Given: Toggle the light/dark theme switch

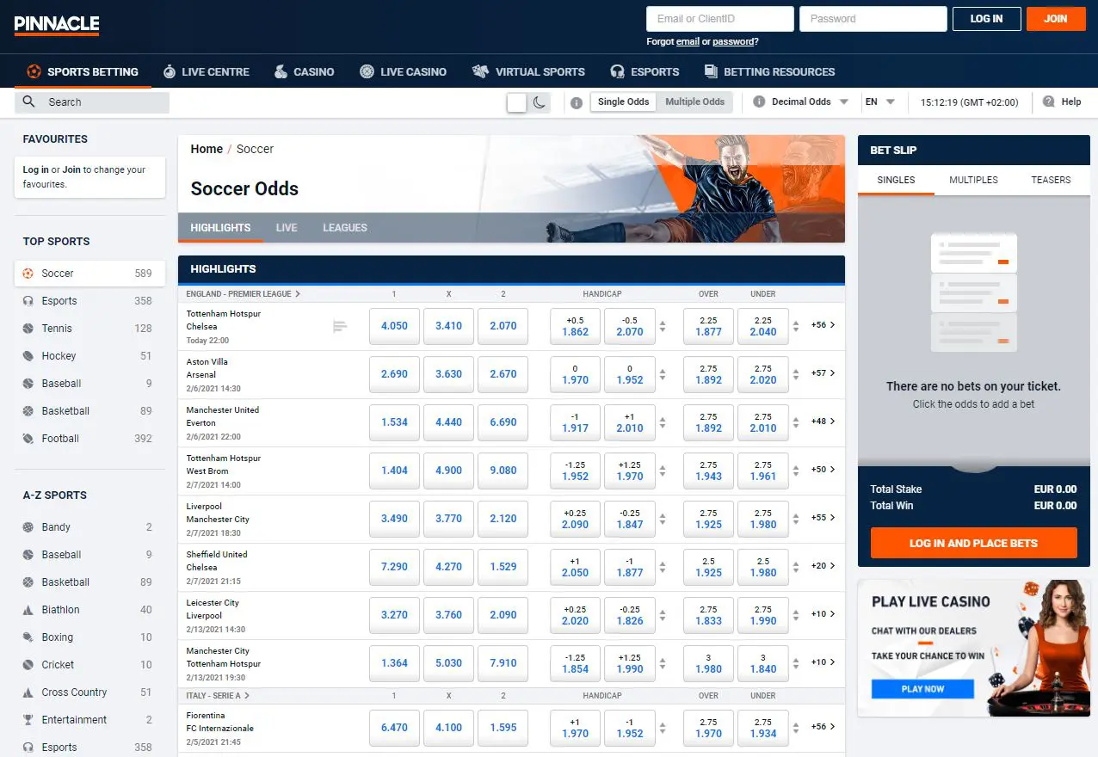Looking at the screenshot, I should tap(528, 102).
